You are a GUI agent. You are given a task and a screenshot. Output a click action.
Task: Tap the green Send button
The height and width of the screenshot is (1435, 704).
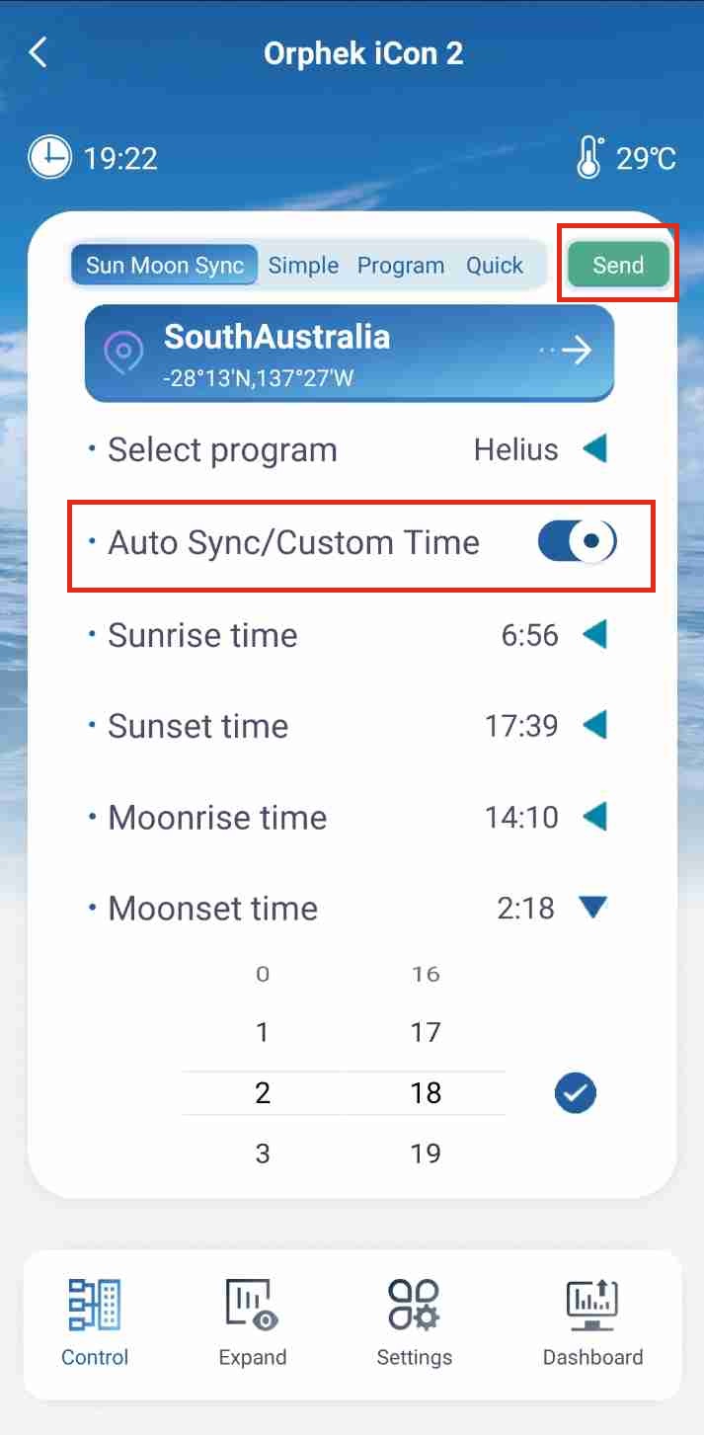point(618,265)
